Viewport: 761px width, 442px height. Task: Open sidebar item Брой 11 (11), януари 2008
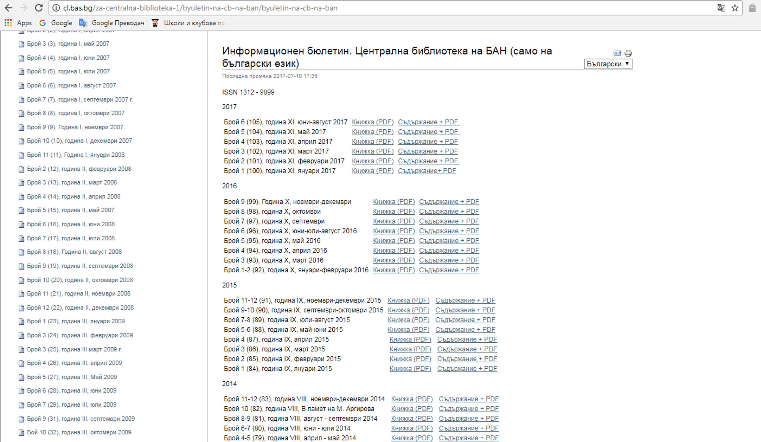(76, 155)
